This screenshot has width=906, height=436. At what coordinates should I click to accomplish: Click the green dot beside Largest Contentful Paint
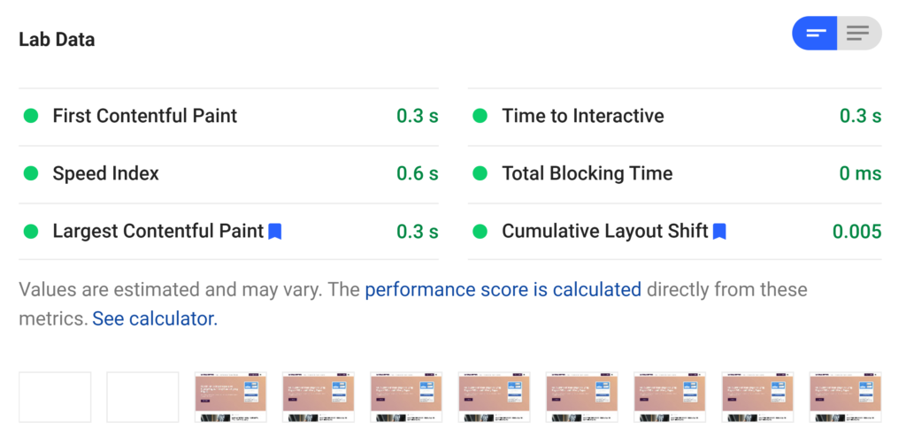pyautogui.click(x=31, y=232)
